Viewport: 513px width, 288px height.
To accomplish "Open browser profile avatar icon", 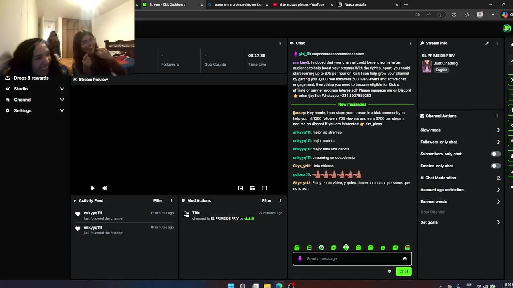I will click(480, 15).
